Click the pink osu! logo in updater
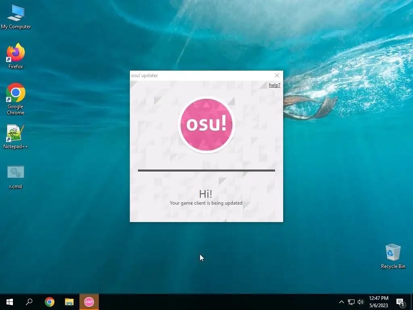This screenshot has height=310, width=413. pyautogui.click(x=206, y=124)
